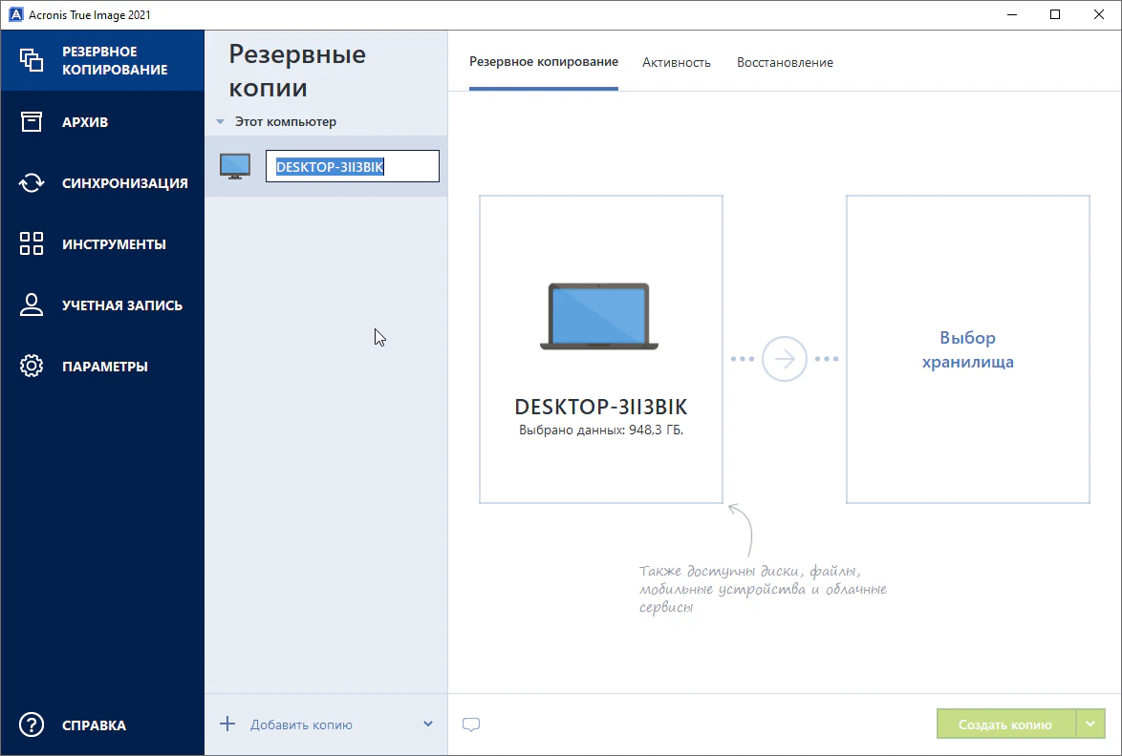1122x756 pixels.
Task: Switch to the 'Восстановление' tab
Action: click(x=785, y=62)
